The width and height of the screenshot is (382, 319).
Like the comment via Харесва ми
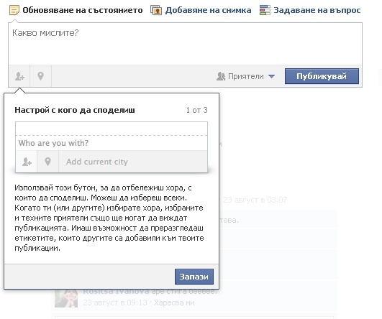point(174,302)
